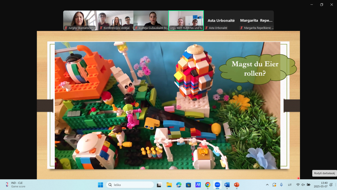Select the Konferencijos vedėjai video tile
Screen dimensions: 337x190
[116, 20]
